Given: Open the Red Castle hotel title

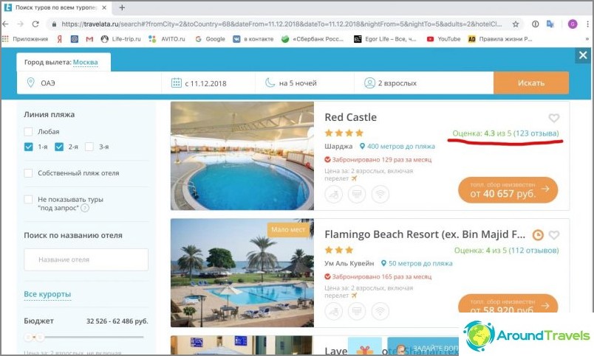Looking at the screenshot, I should [x=350, y=117].
